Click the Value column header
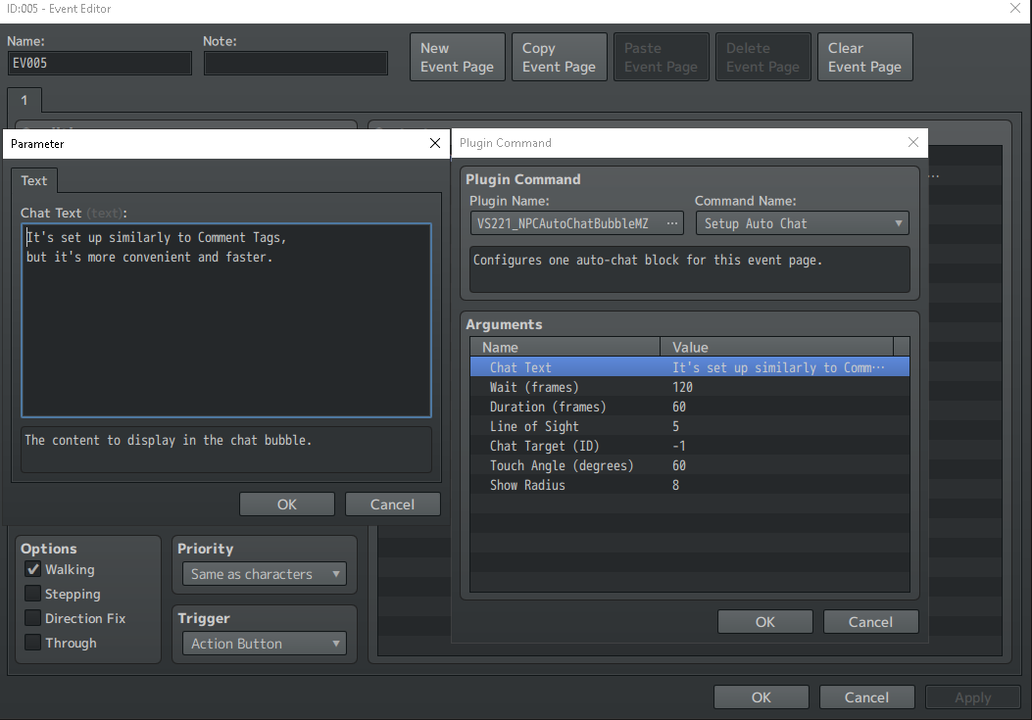Image resolution: width=1032 pixels, height=720 pixels. tap(776, 347)
